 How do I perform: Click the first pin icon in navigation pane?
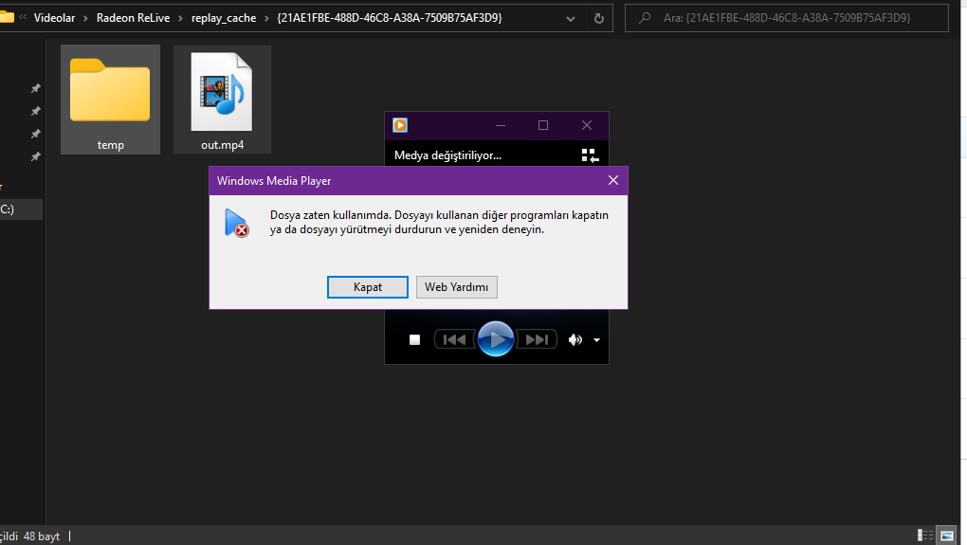coord(36,89)
